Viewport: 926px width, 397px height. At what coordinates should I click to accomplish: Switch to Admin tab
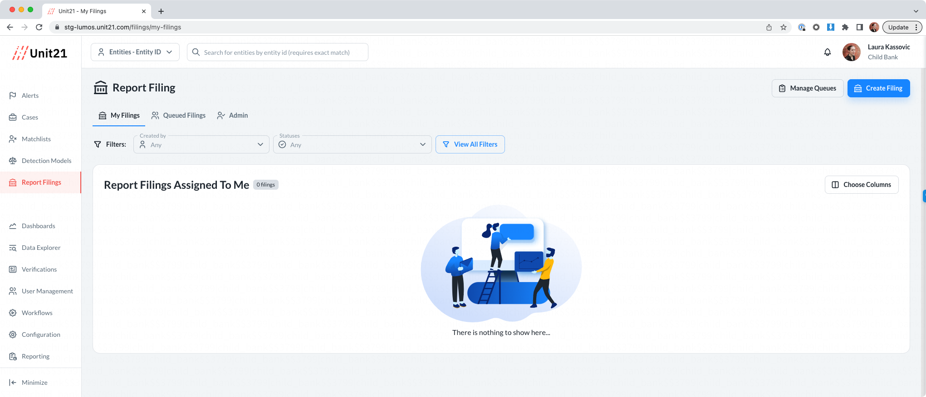click(232, 115)
